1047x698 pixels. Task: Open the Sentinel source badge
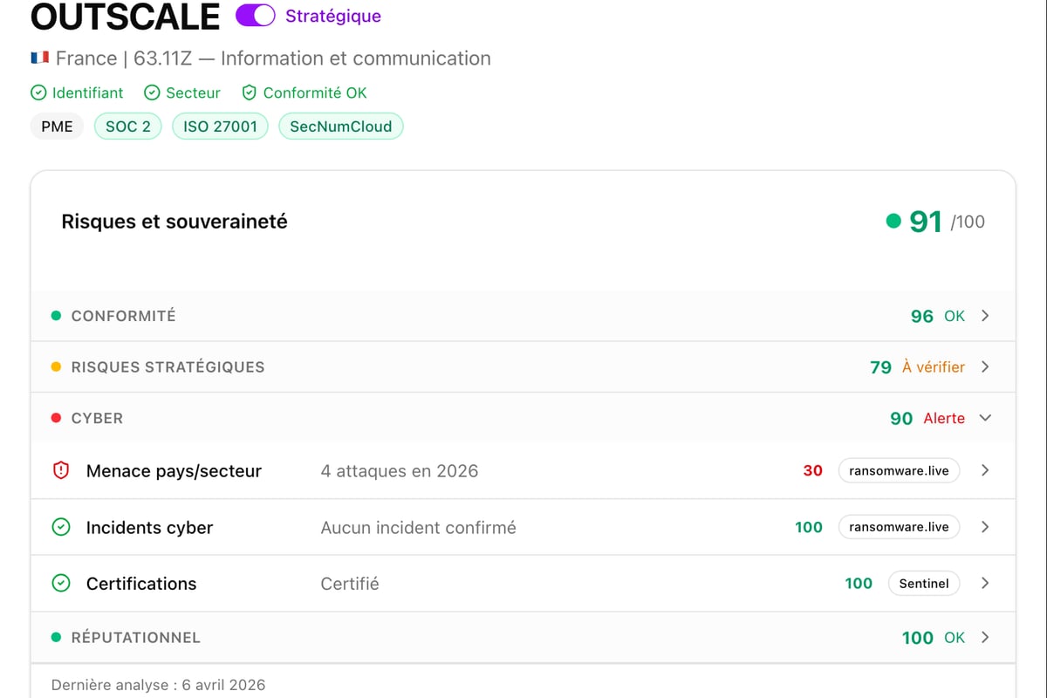pyautogui.click(x=923, y=583)
